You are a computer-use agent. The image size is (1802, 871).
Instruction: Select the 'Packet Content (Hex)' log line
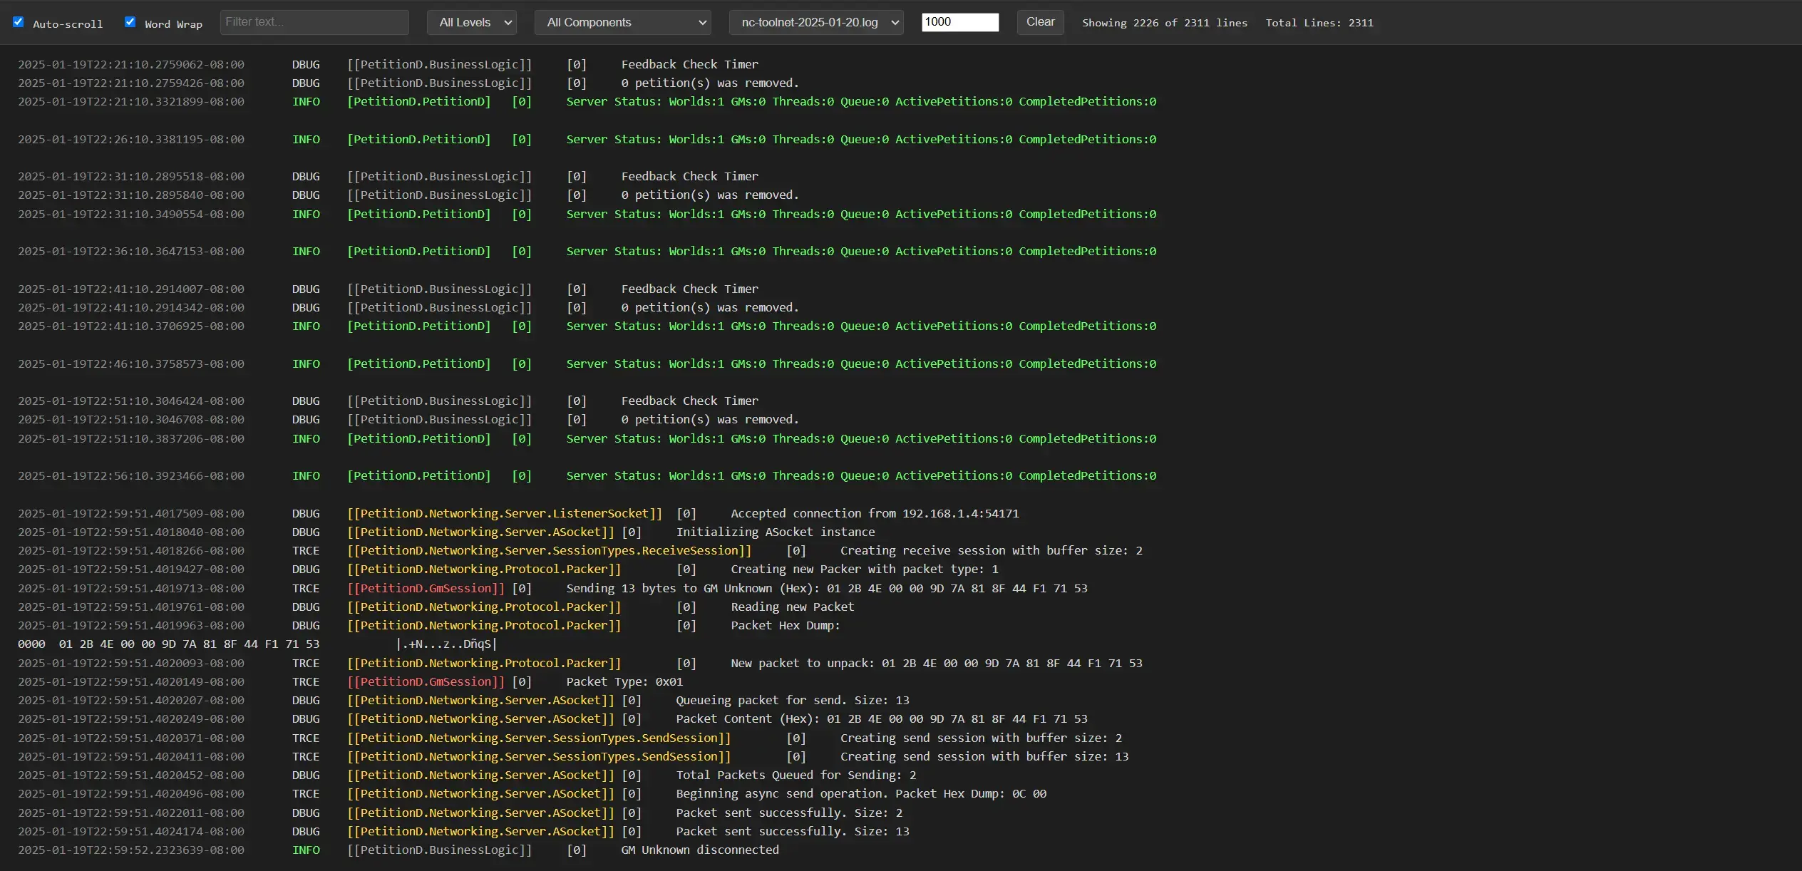click(x=882, y=718)
